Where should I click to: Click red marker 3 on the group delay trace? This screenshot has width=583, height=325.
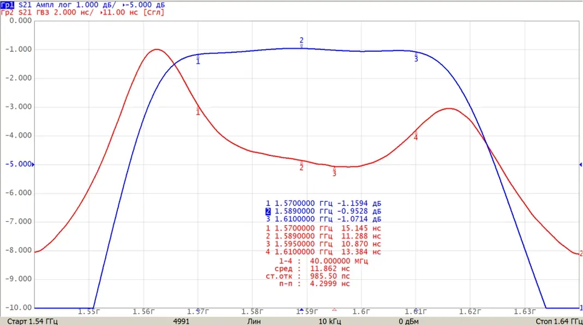pos(334,172)
